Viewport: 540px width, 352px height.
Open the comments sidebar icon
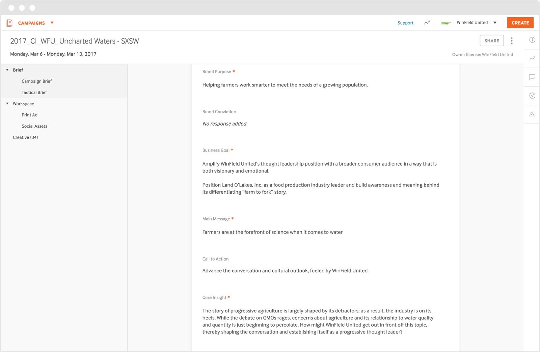[x=532, y=77]
